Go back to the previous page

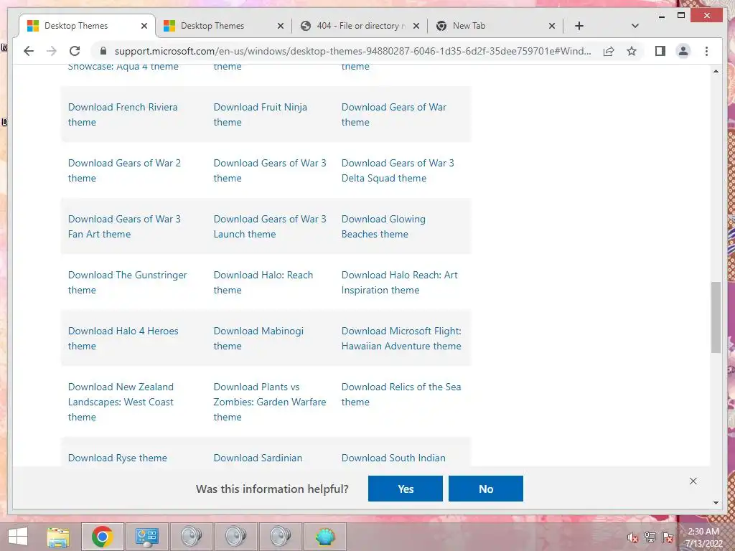(x=29, y=51)
